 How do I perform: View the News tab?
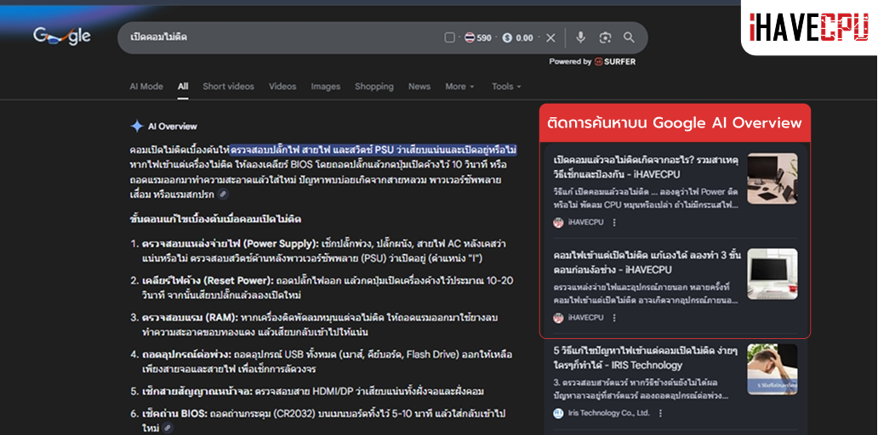coord(419,87)
